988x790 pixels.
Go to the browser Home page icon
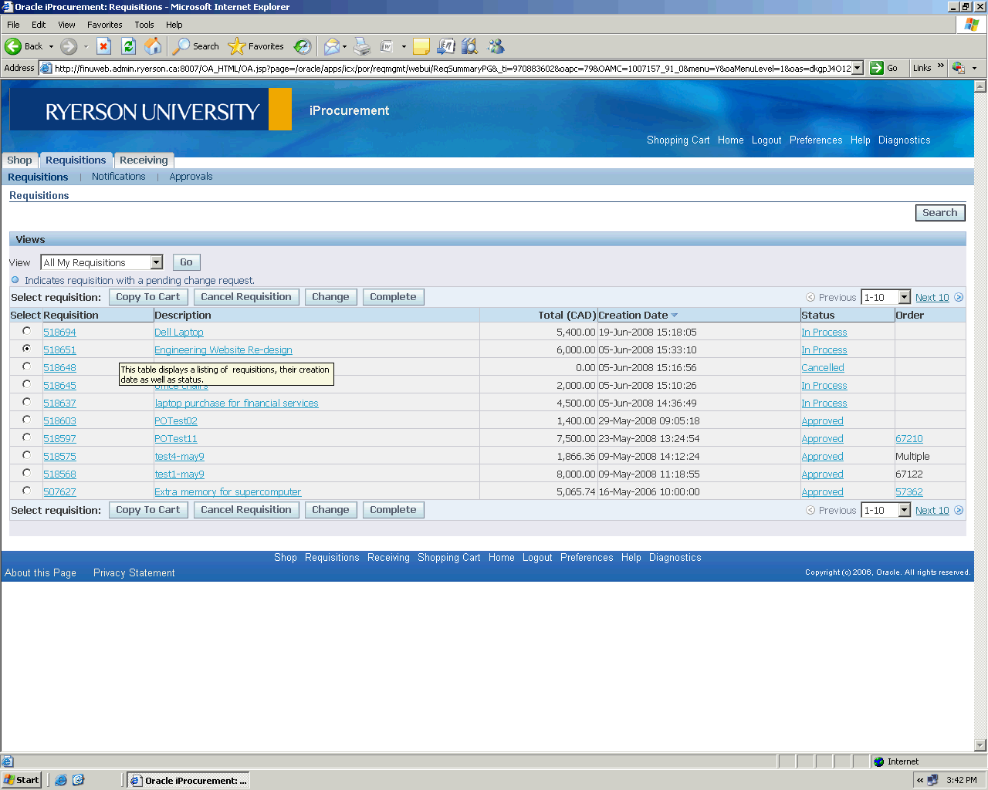(x=154, y=46)
